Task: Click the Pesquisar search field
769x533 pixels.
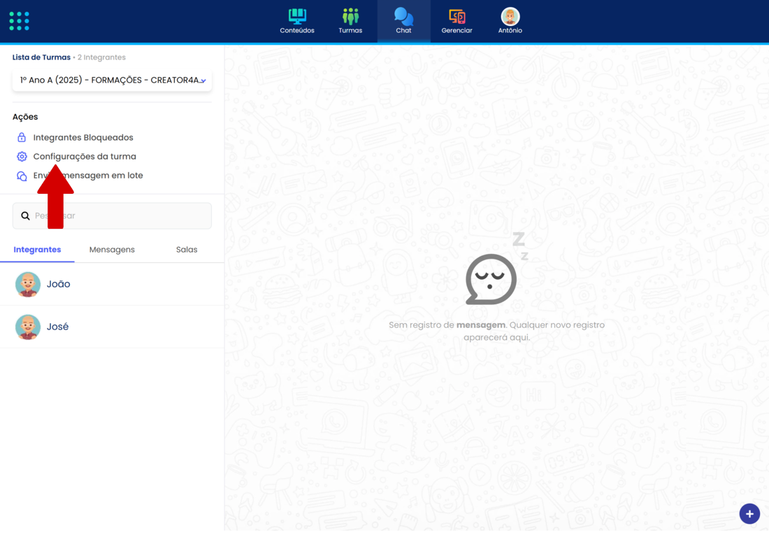Action: [119, 216]
